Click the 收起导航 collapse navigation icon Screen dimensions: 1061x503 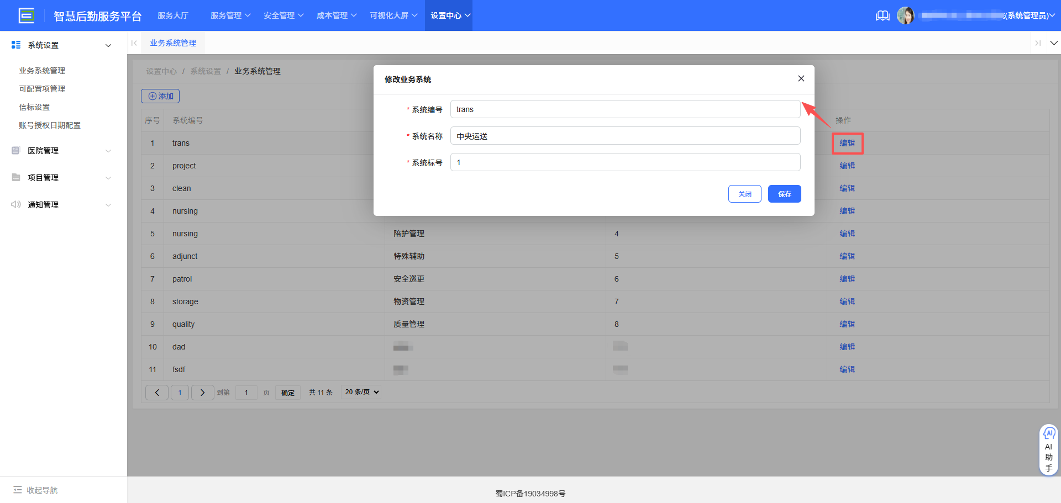click(18, 490)
